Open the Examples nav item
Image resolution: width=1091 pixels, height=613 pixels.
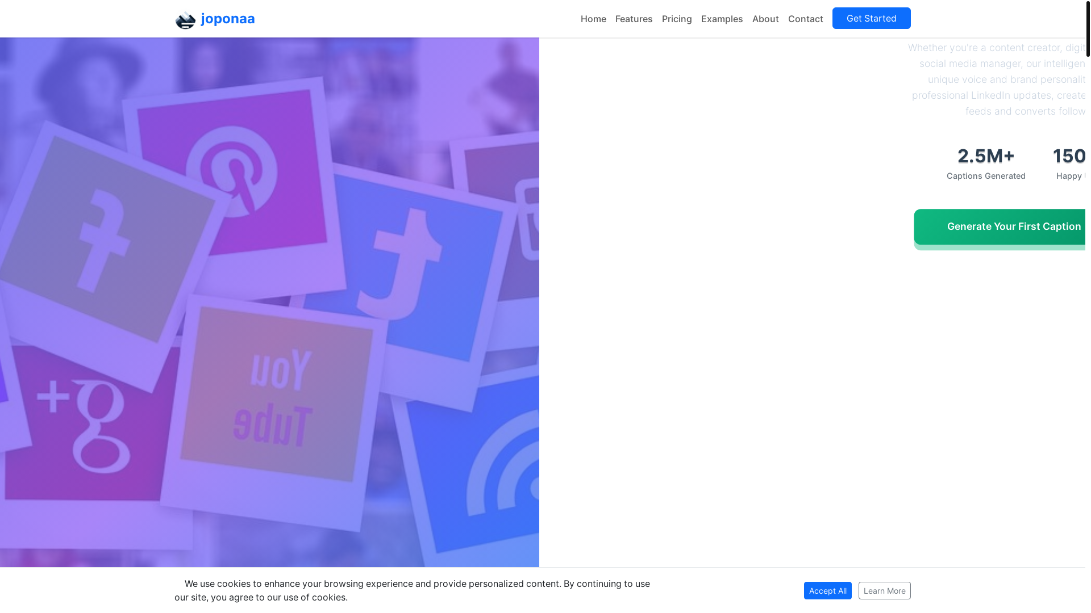point(722,19)
